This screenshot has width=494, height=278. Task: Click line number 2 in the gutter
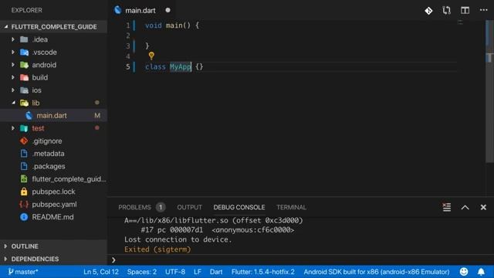[128, 36]
